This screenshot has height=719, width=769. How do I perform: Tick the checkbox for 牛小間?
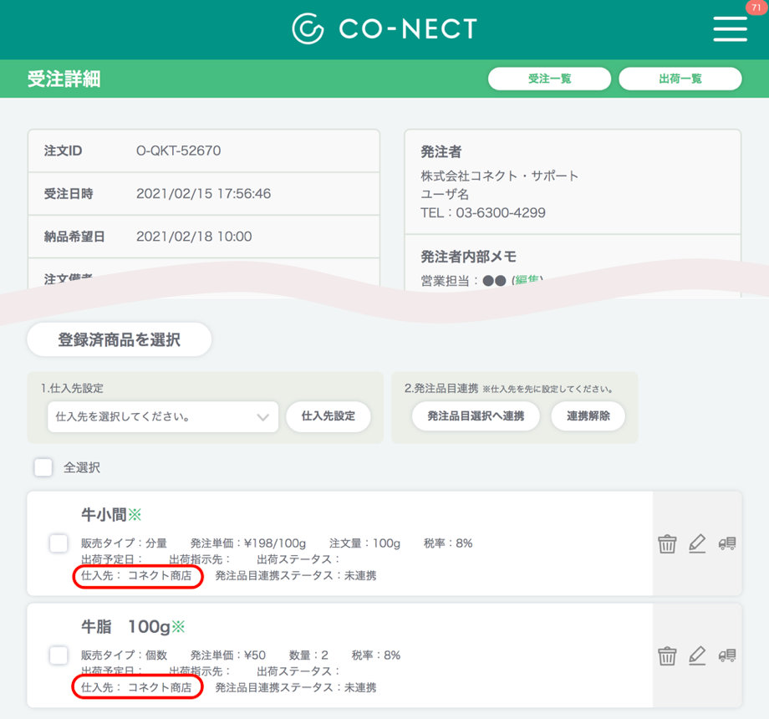point(59,543)
